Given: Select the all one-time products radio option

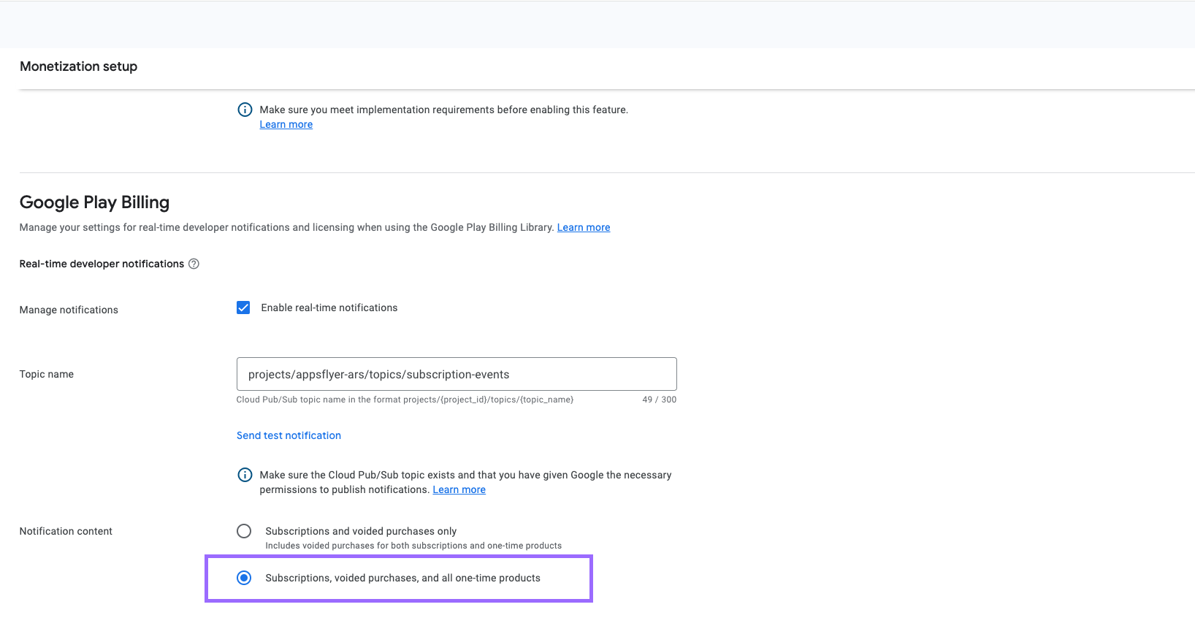Looking at the screenshot, I should tap(244, 578).
